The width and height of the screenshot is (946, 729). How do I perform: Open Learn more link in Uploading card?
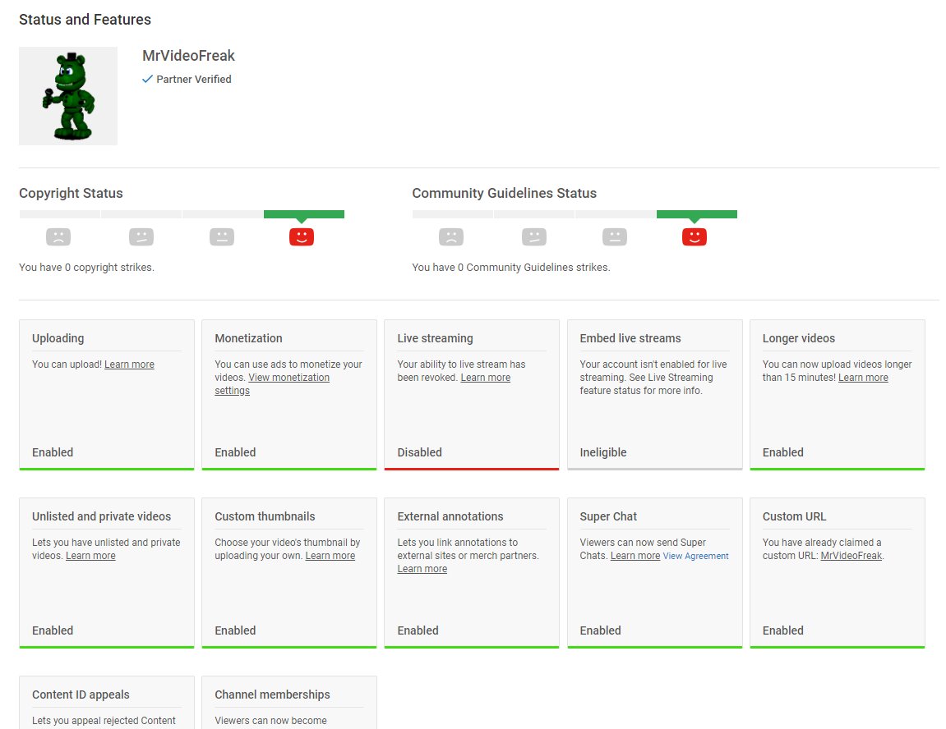(129, 364)
